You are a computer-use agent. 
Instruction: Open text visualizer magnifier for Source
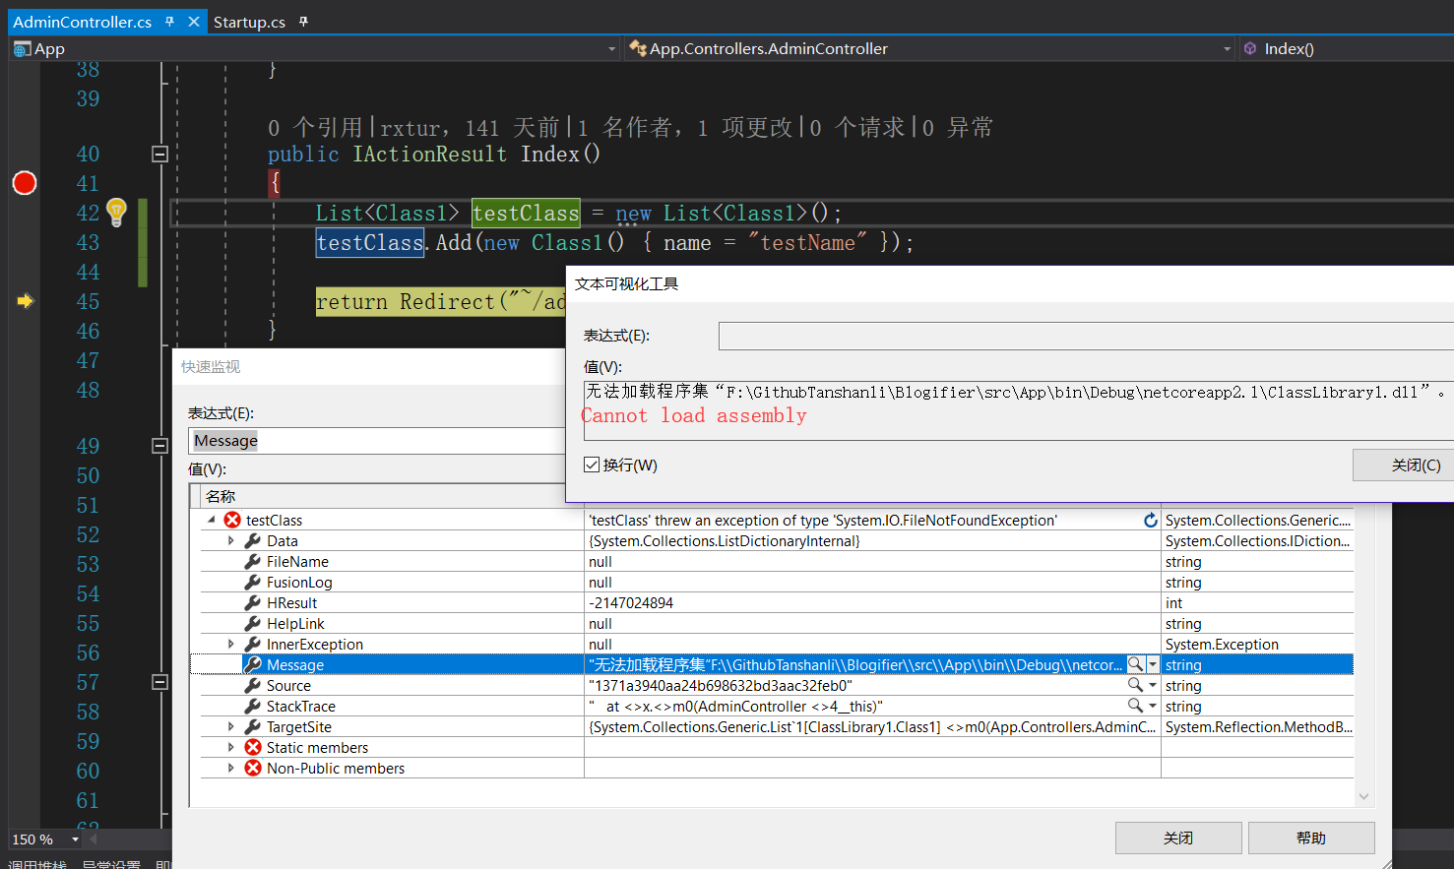1135,685
